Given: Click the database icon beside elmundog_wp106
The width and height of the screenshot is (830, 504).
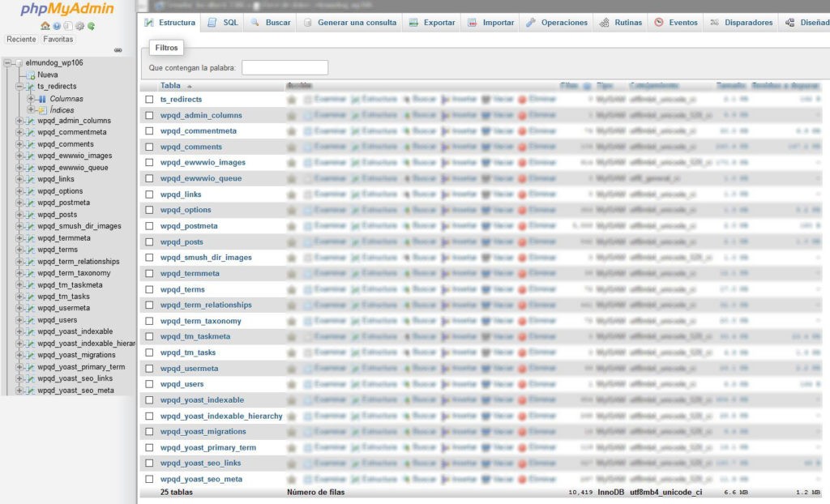Looking at the screenshot, I should point(19,63).
